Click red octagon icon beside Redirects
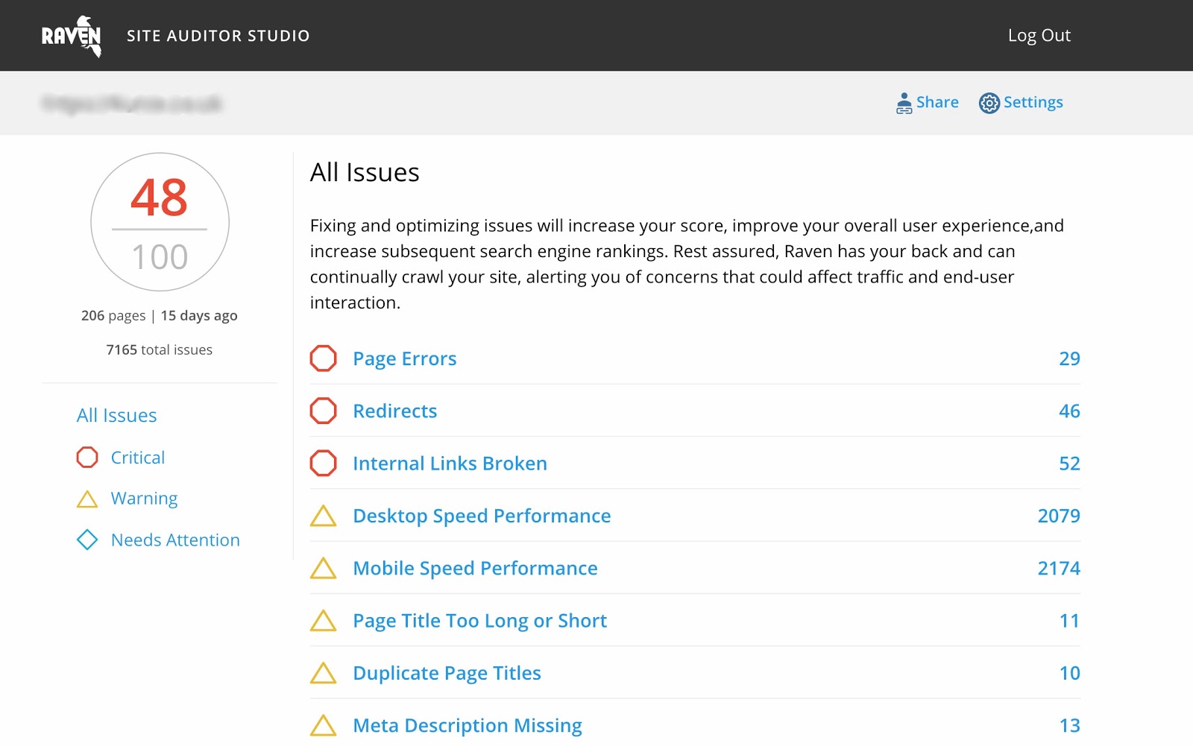Screen dimensions: 1193x746 [x=323, y=411]
